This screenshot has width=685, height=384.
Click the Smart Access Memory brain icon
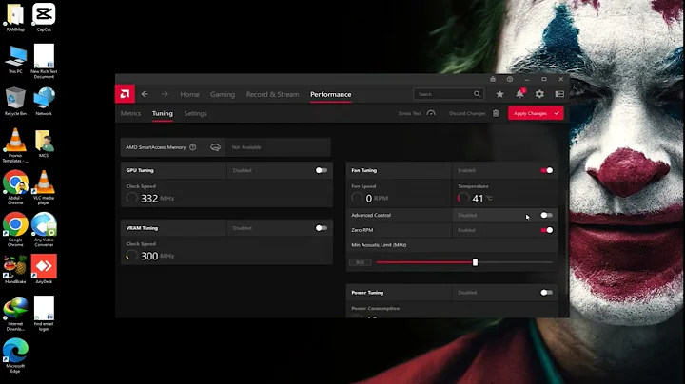point(215,147)
